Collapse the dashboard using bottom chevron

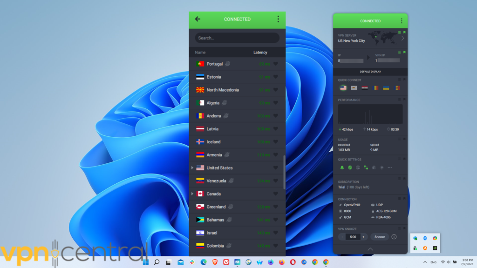370,249
